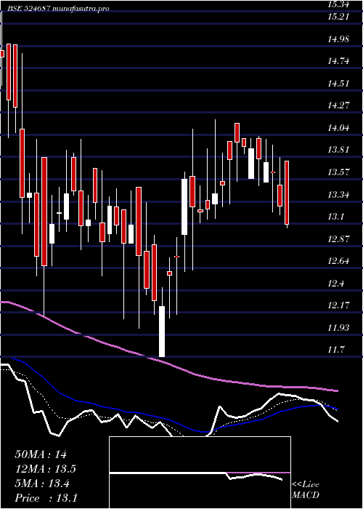Viewport: 363px width, 509px height.
Task: Click the 14.04 price axis label
Action: [338, 128]
